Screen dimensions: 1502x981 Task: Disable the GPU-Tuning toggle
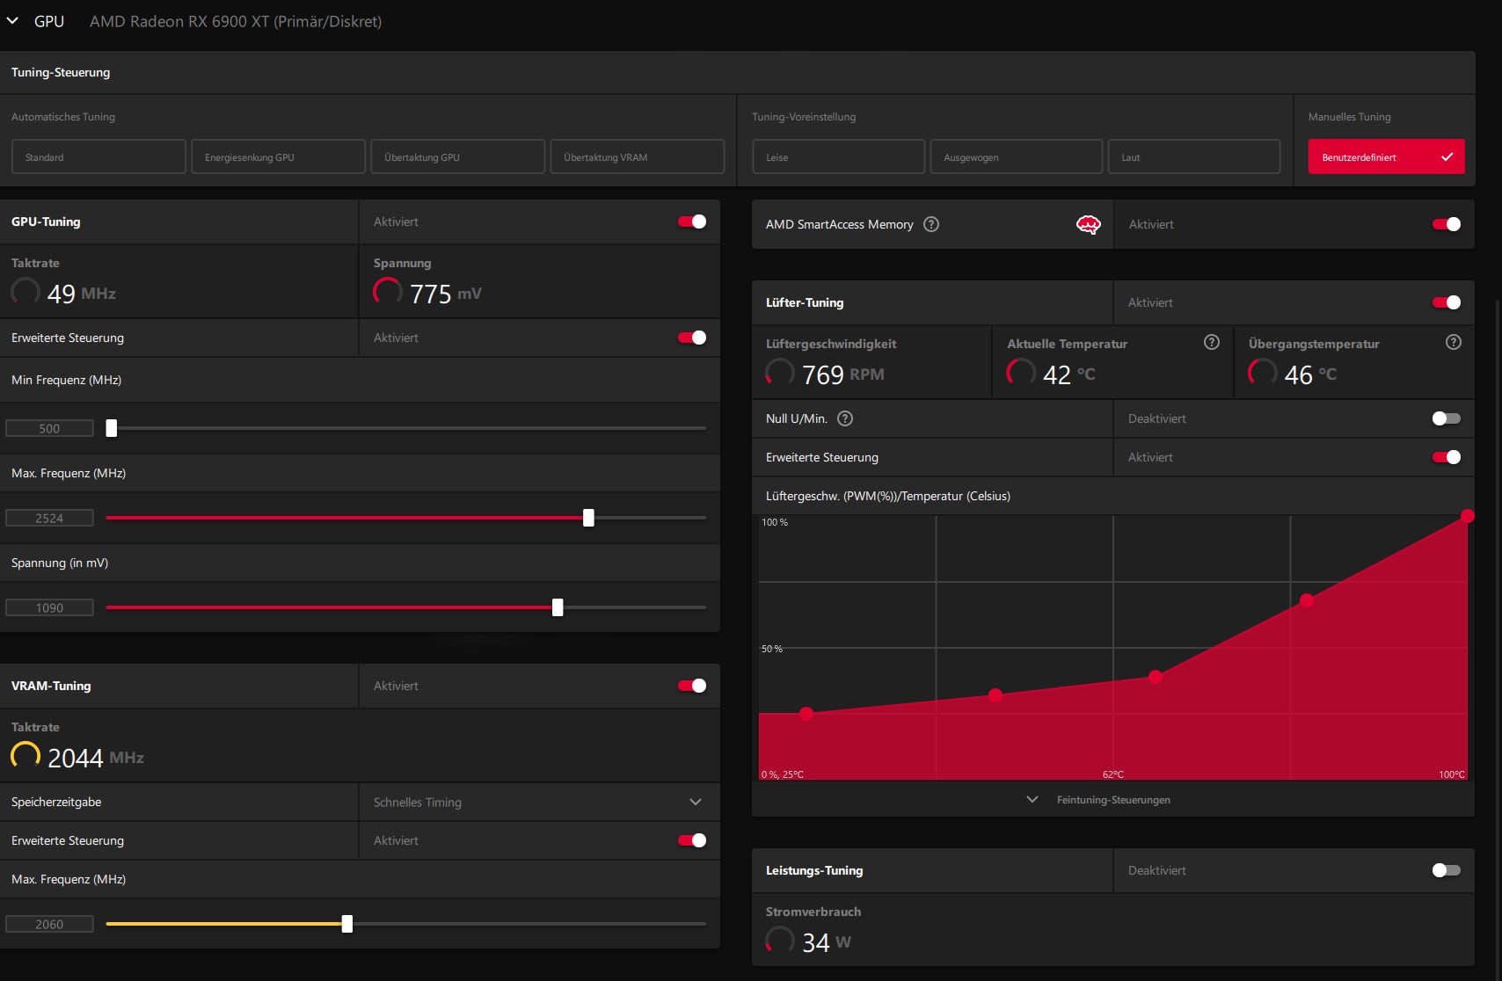692,222
